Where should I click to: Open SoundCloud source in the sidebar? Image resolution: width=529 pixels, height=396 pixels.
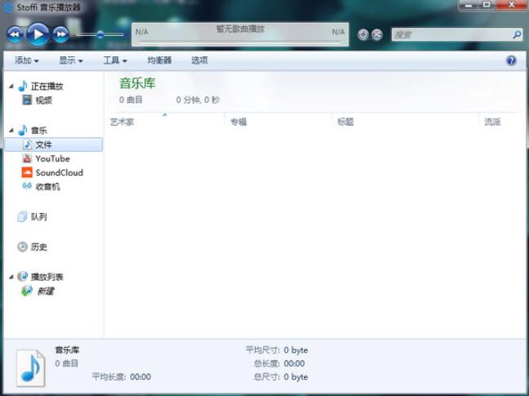coord(58,172)
